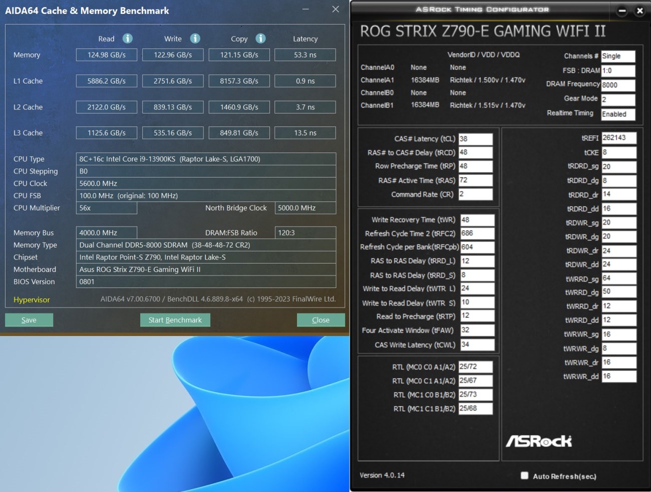651x492 pixels.
Task: Click the Four Activate Window (tFAW) field
Action: point(478,330)
